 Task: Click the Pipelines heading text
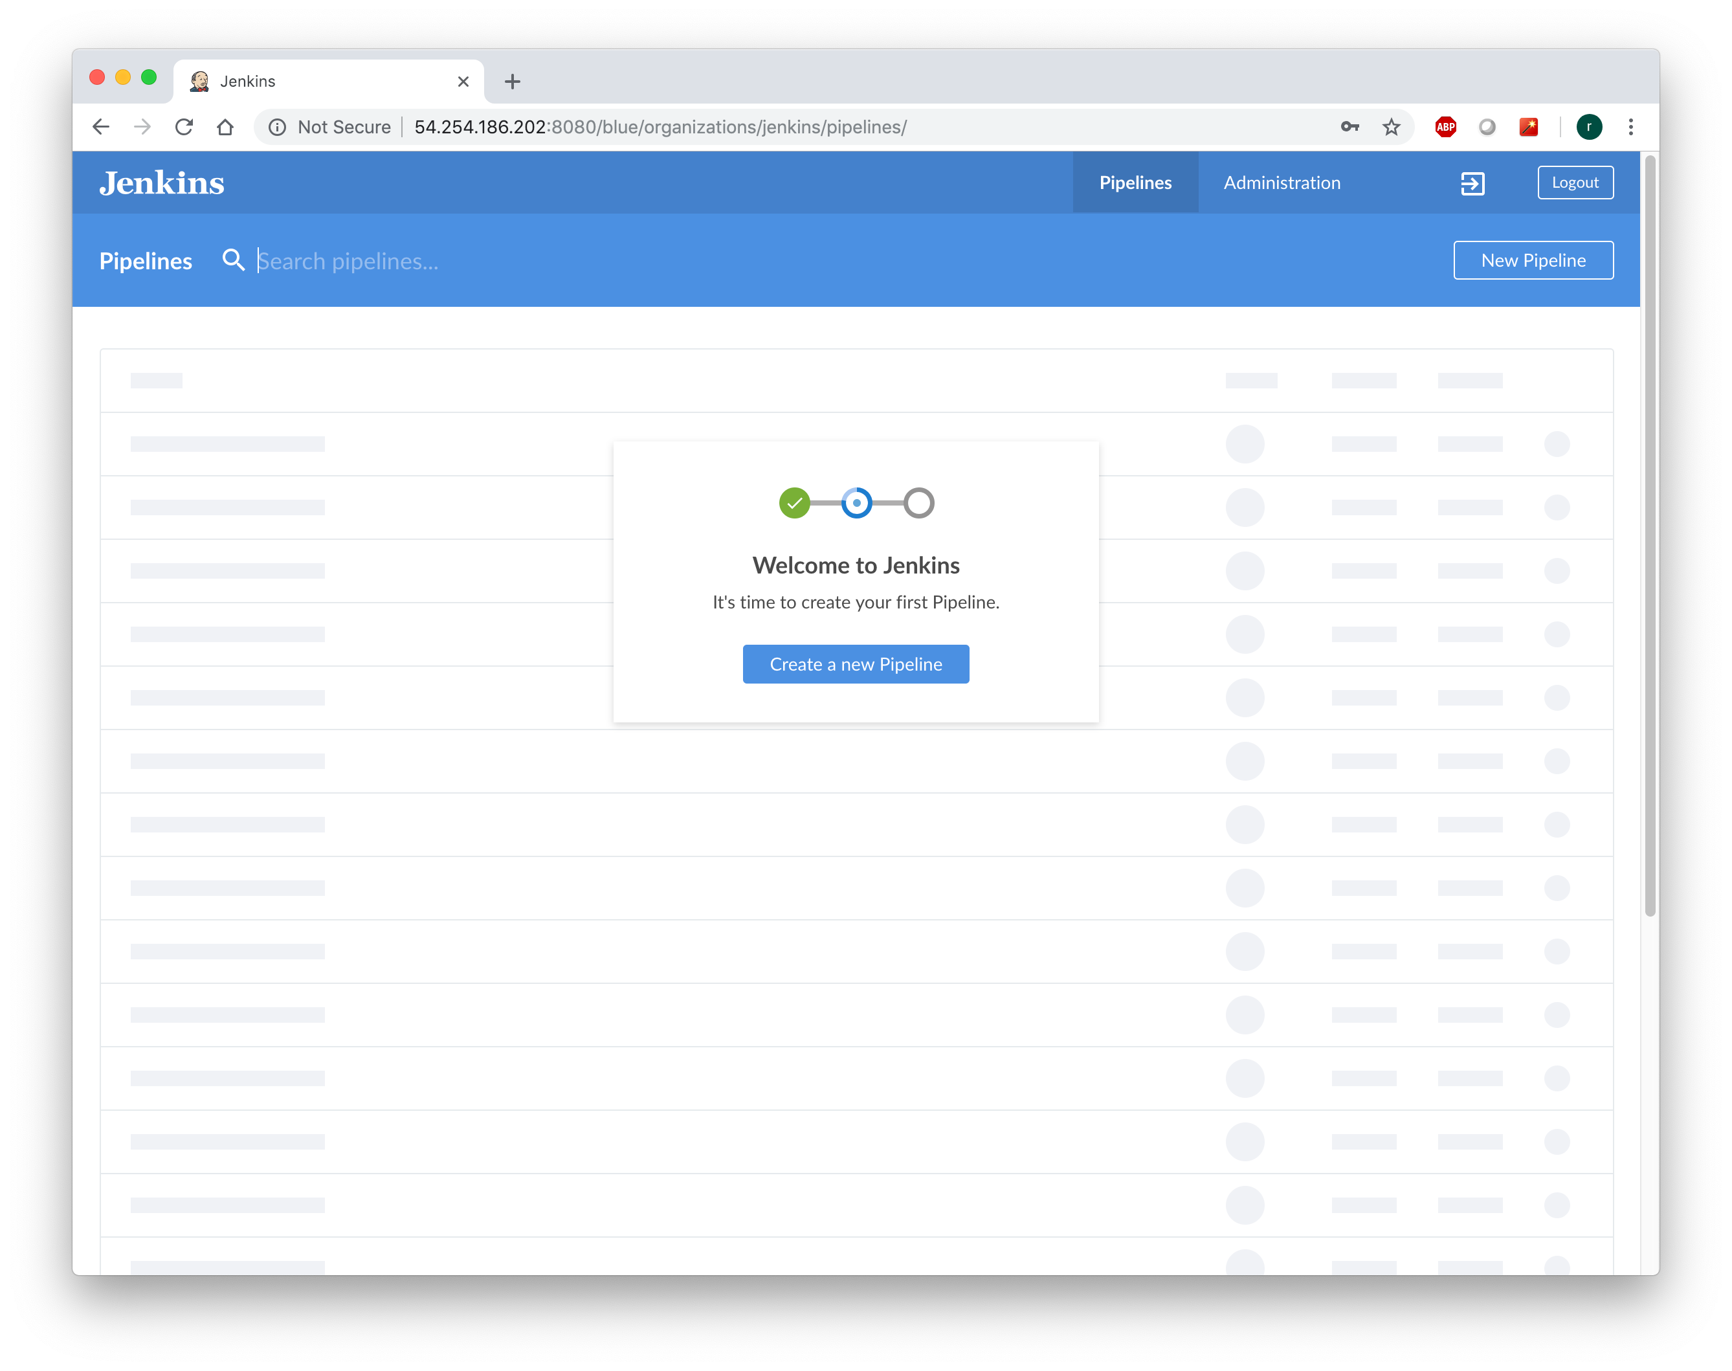point(145,261)
